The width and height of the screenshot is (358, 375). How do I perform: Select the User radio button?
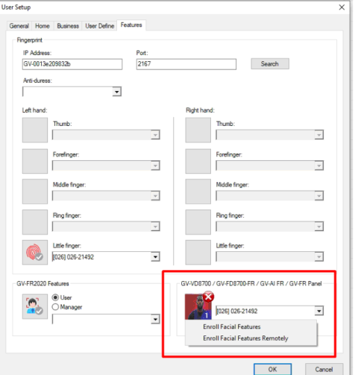click(x=55, y=297)
